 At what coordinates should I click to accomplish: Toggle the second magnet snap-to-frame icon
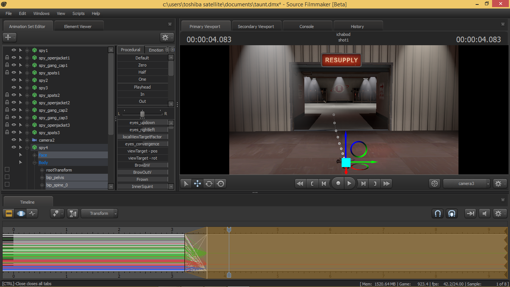(451, 213)
